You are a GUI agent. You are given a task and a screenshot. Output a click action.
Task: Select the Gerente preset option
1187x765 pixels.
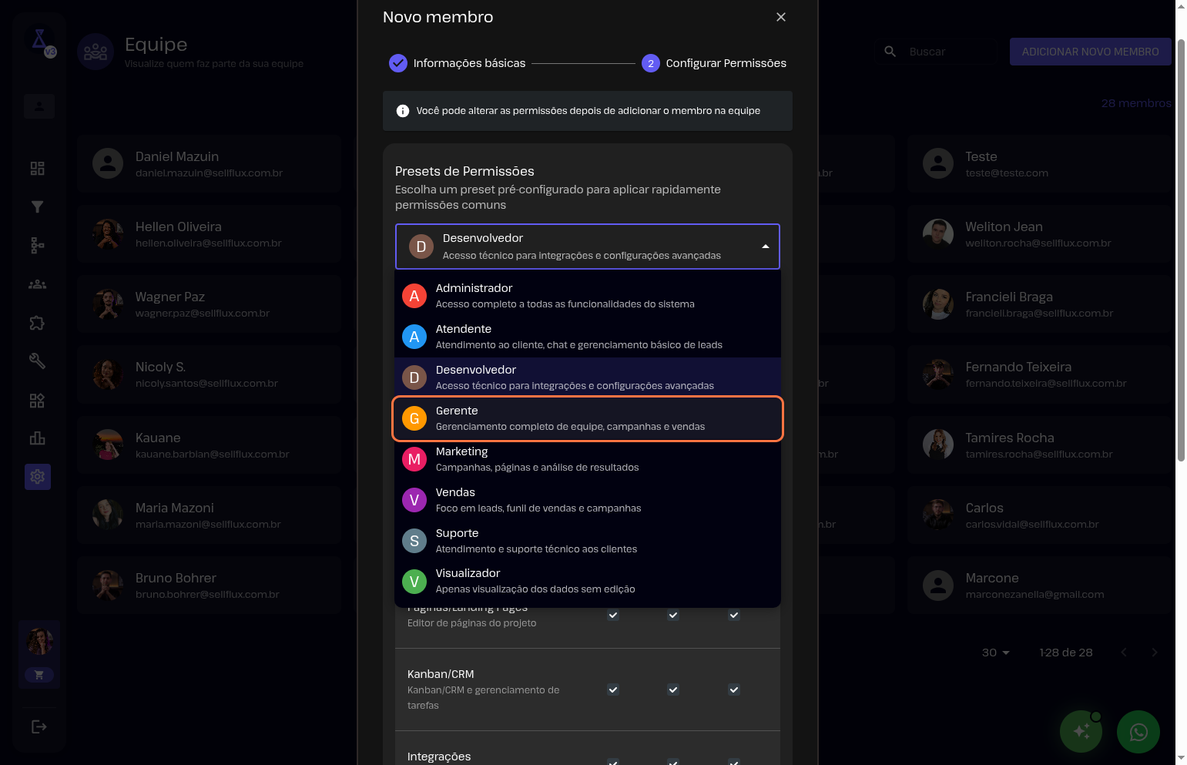point(587,418)
